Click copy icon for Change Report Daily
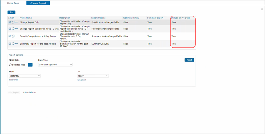The image size is (265, 134). click(13, 22)
